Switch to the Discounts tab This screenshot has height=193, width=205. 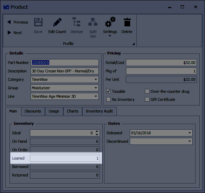(33, 111)
